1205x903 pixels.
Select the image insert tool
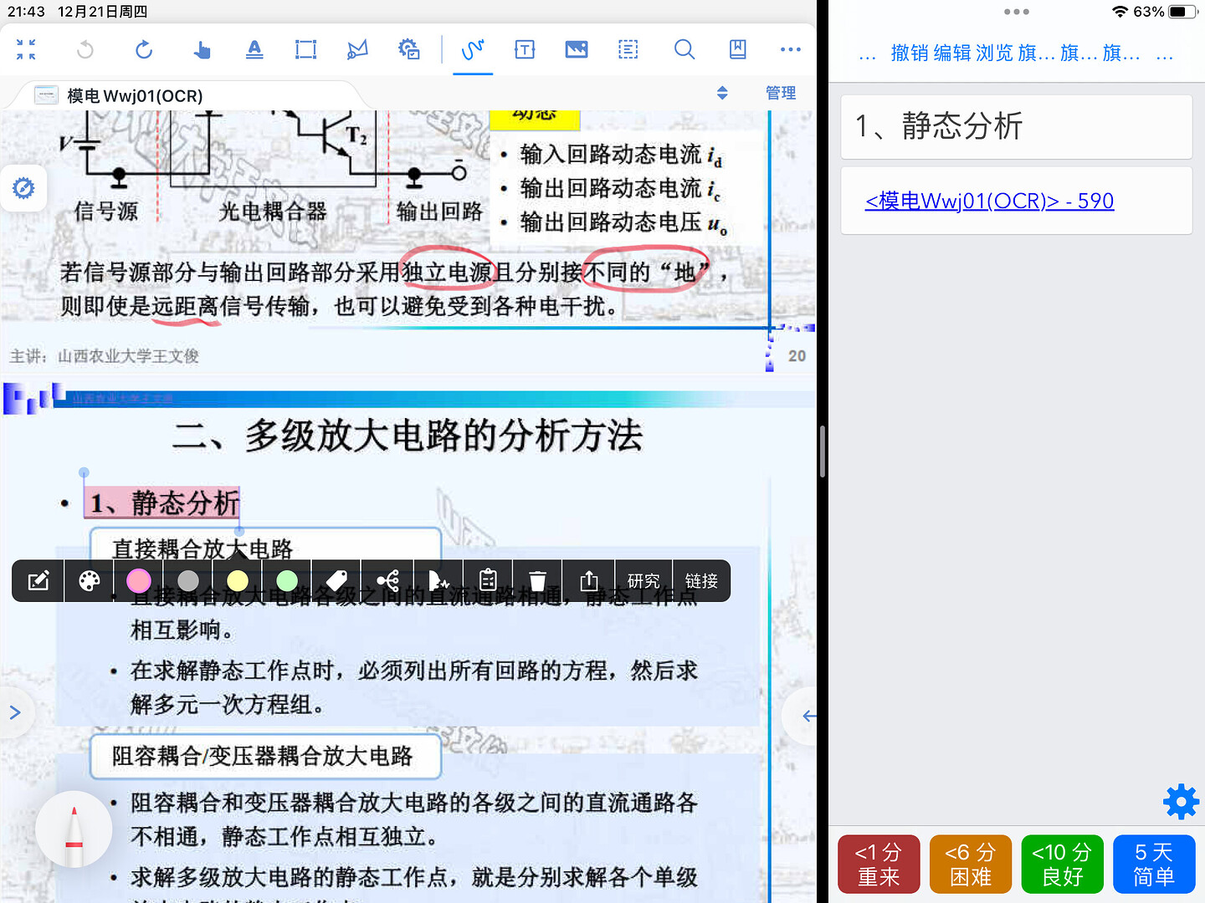[x=577, y=50]
